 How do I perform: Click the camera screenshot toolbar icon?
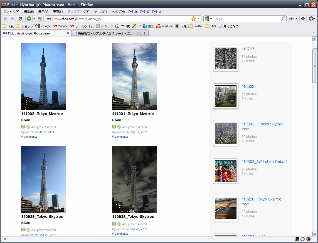point(292,19)
